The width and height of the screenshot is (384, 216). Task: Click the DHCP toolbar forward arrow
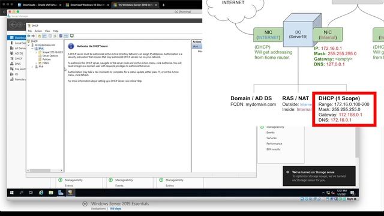click(x=33, y=36)
